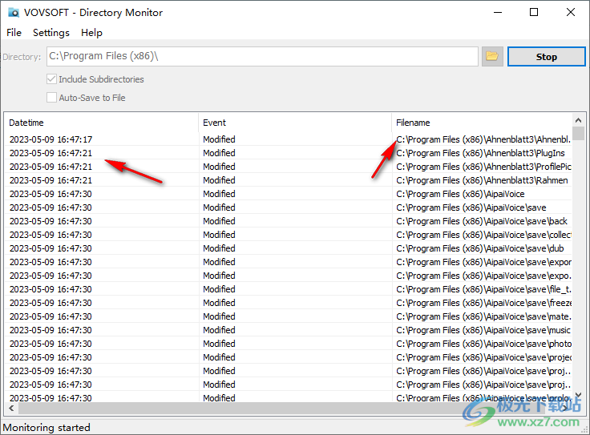Open the File menu
This screenshot has height=435, width=590.
[x=14, y=33]
